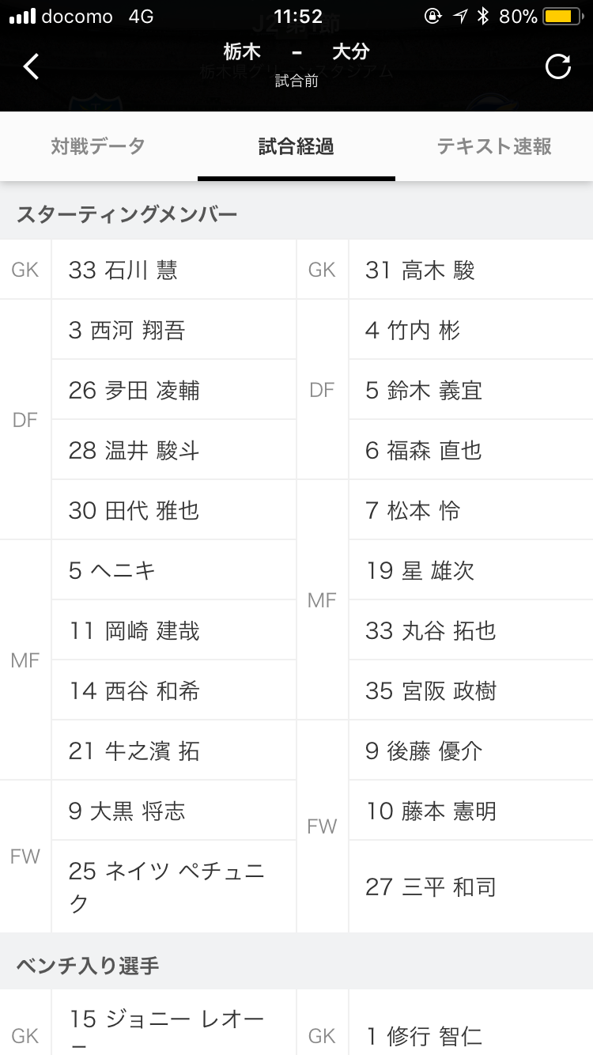This screenshot has height=1055, width=593.
Task: Tap the 栃木 - 大分 match title
Action: tap(296, 52)
